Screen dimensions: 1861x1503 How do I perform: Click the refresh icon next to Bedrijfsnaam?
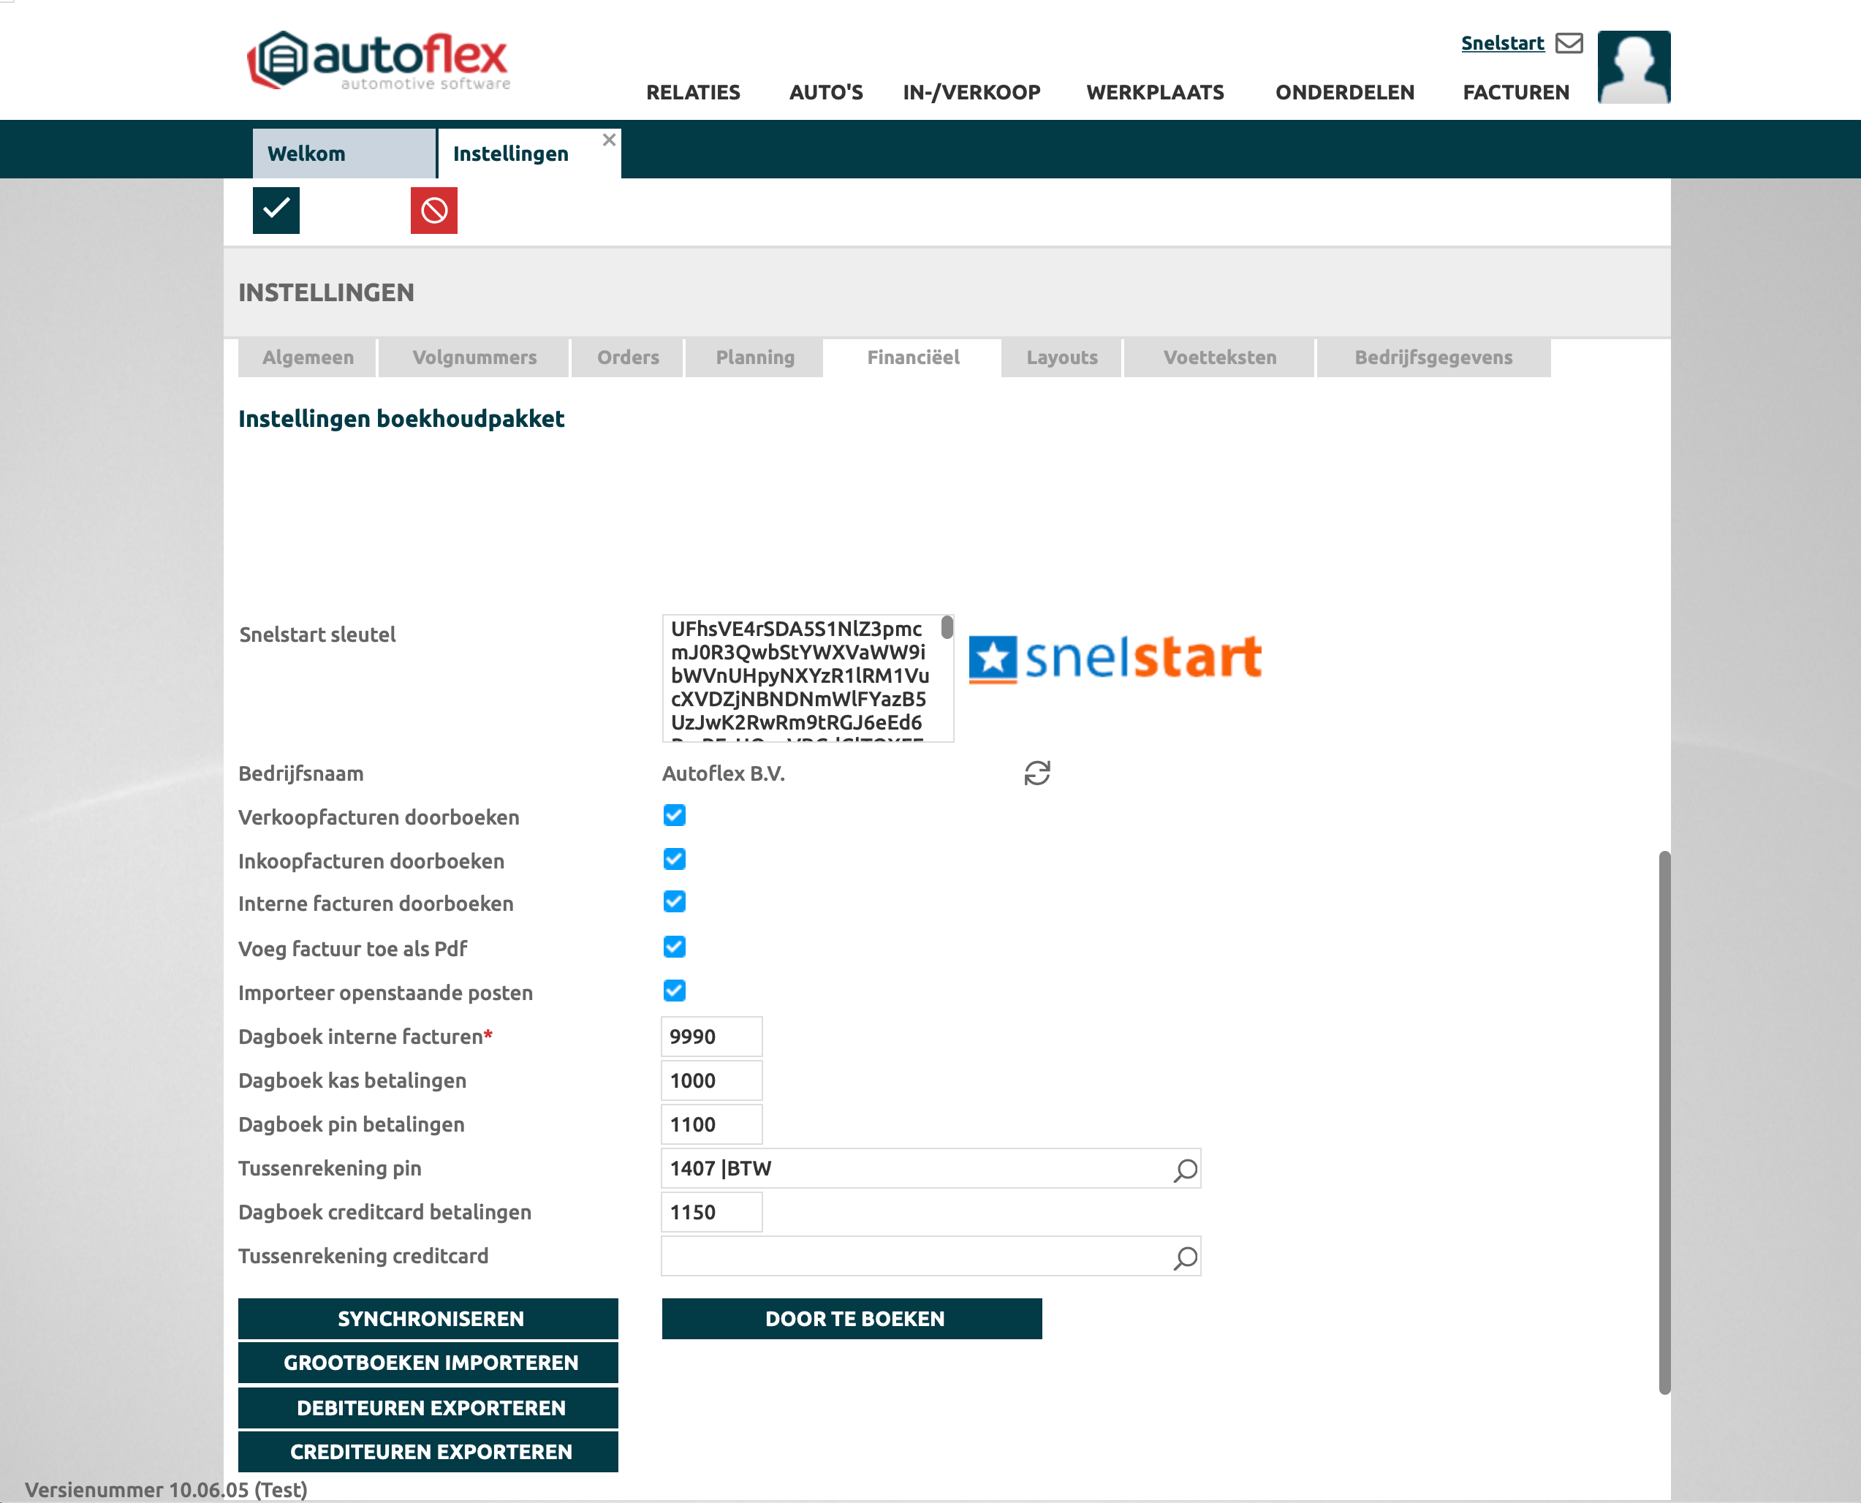pyautogui.click(x=1036, y=772)
